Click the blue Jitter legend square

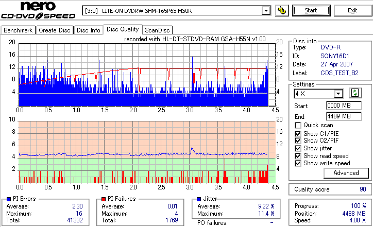point(199,199)
